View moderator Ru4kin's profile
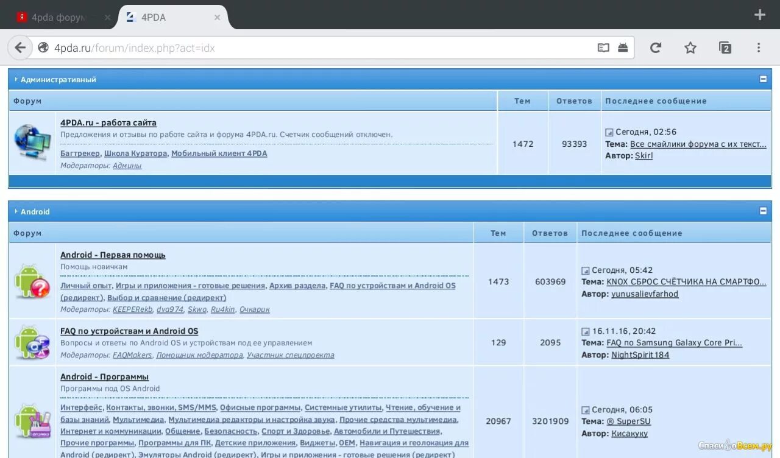This screenshot has width=780, height=458. tap(222, 309)
